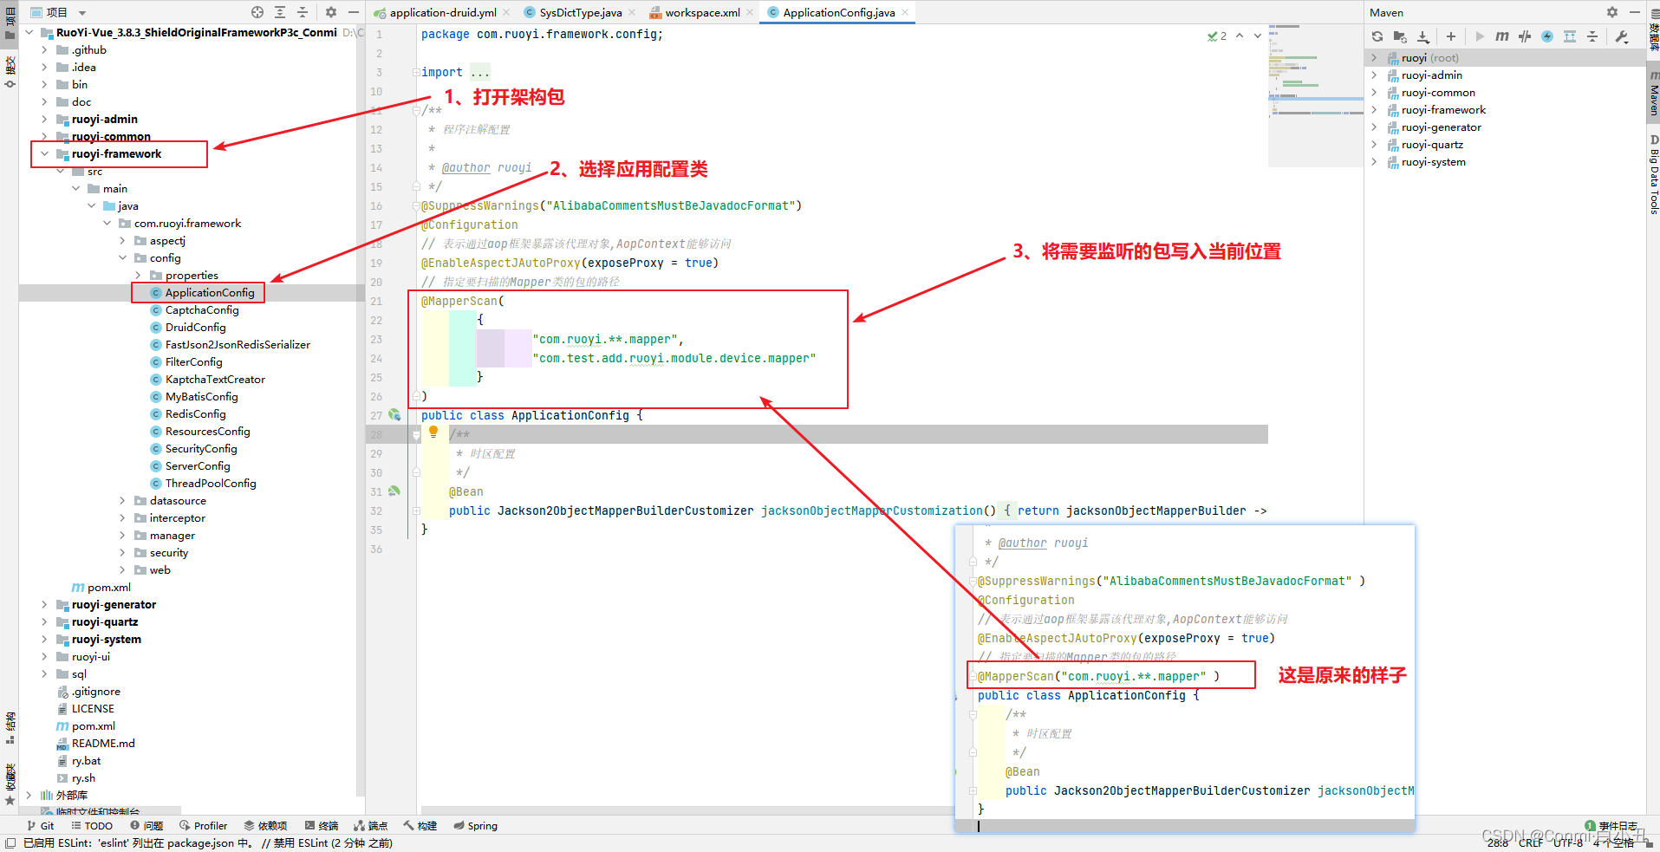Viewport: 1660px width, 852px height.
Task: Click the bean gutter icon on line 31
Action: 394,491
